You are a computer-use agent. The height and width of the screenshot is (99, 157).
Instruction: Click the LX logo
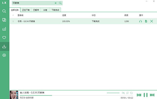[x=4, y=3]
